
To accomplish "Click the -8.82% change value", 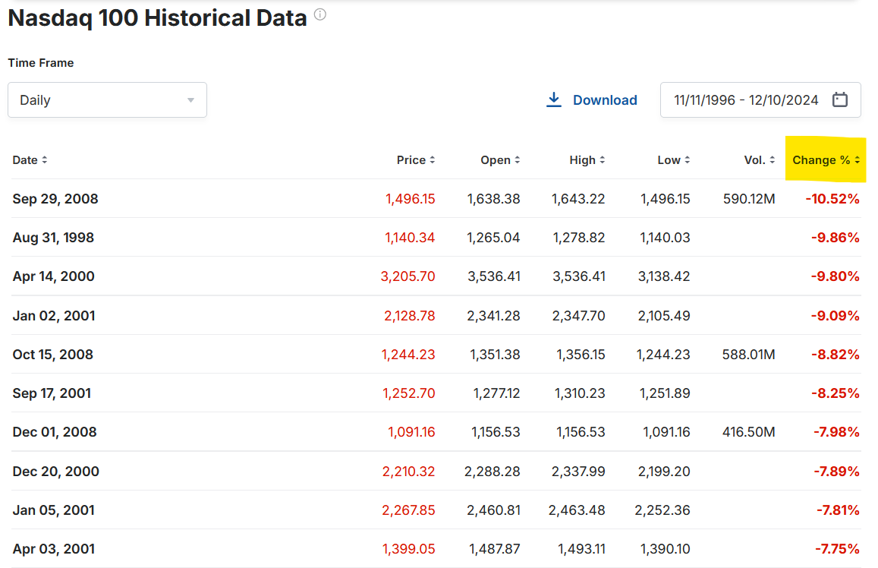I will (835, 355).
